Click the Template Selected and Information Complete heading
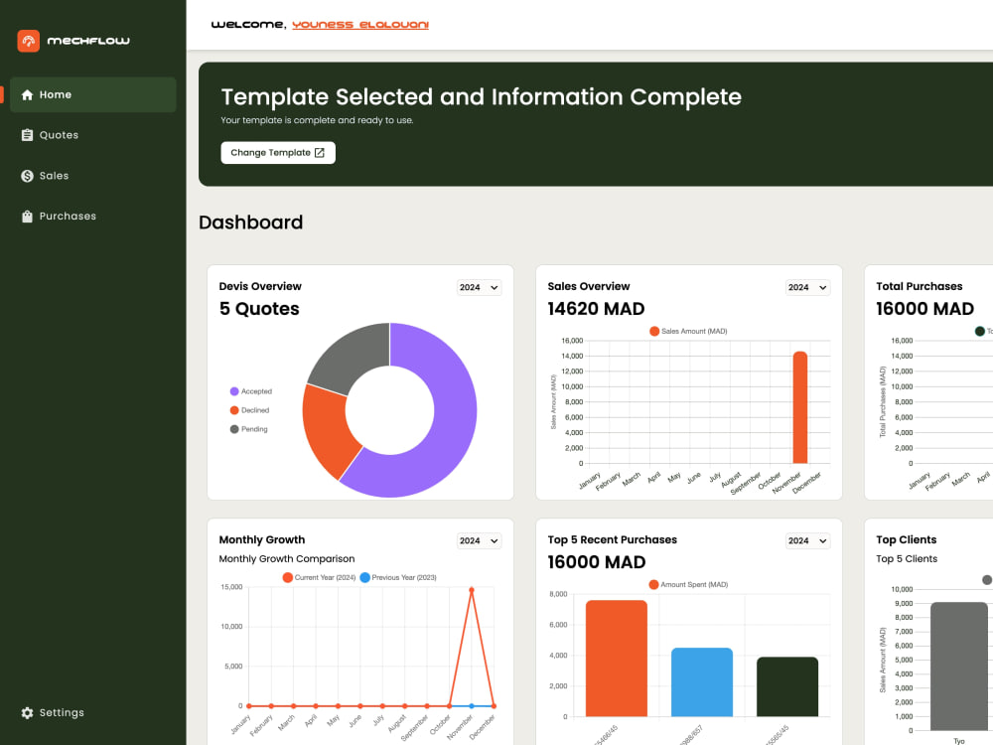 tap(482, 97)
